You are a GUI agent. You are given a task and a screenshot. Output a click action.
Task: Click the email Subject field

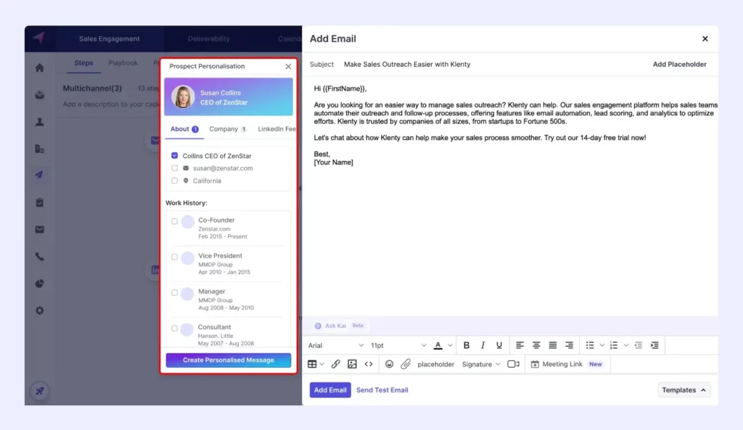(493, 65)
